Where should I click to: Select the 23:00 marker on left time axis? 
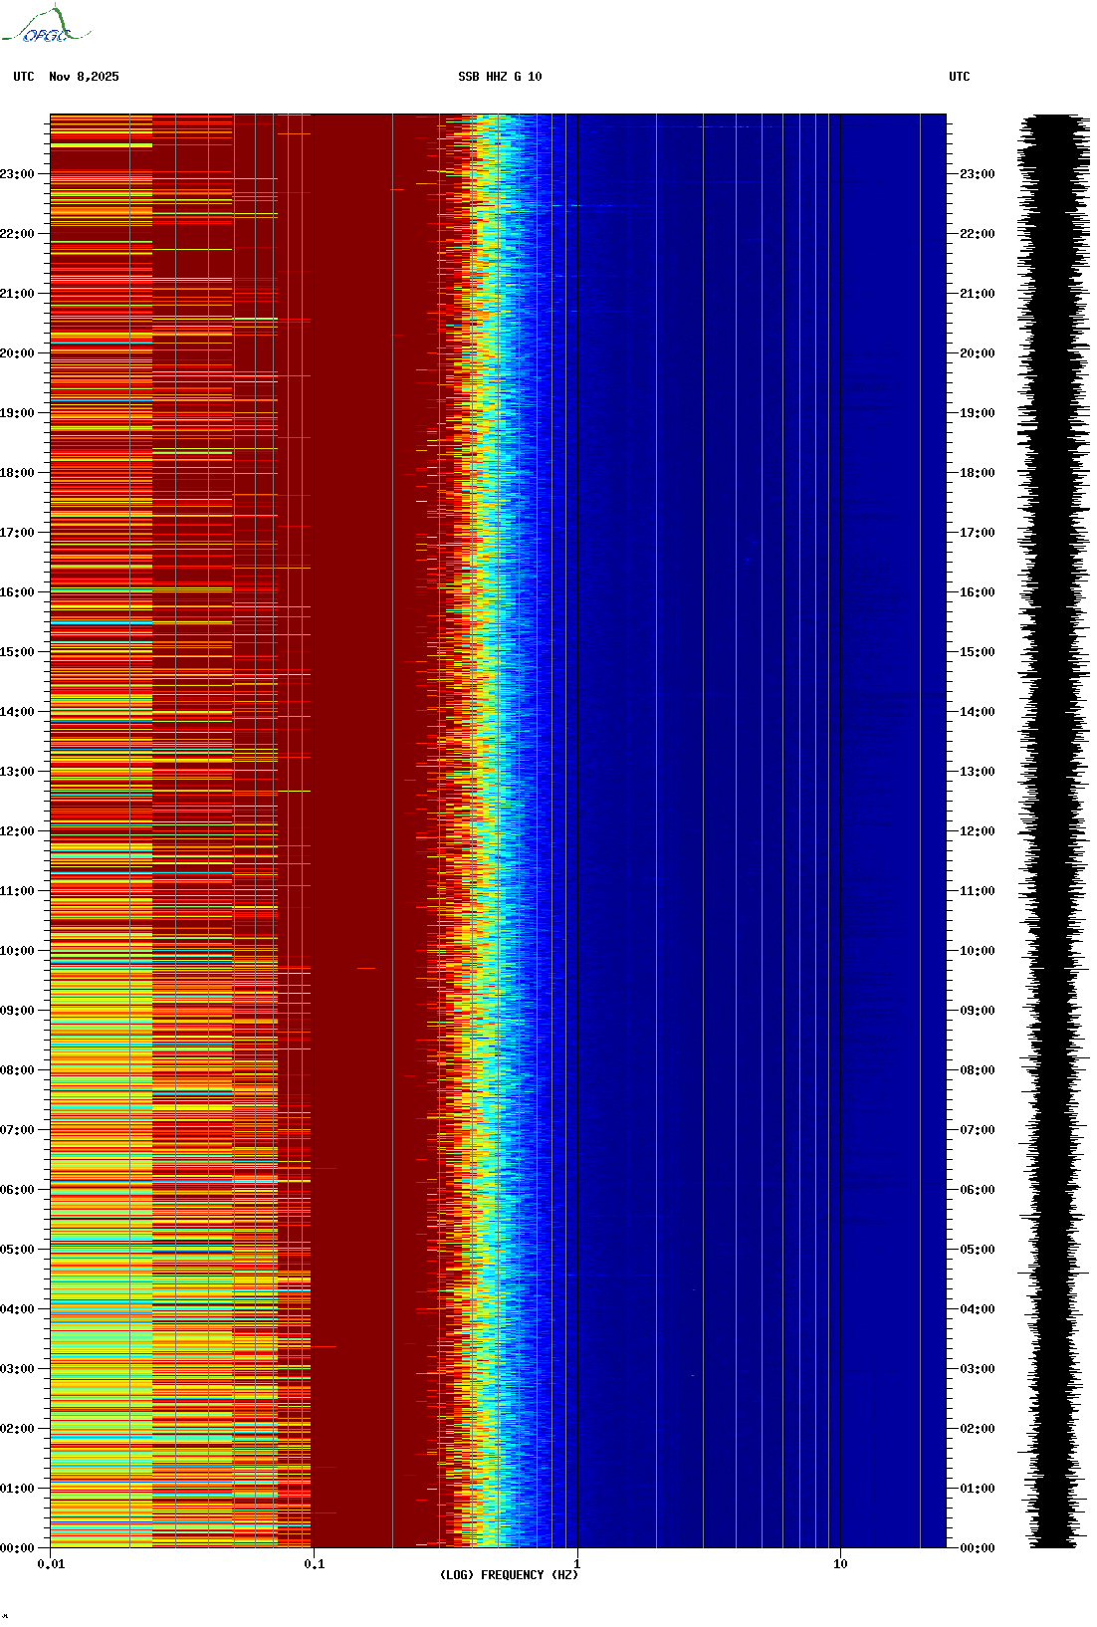tap(17, 174)
